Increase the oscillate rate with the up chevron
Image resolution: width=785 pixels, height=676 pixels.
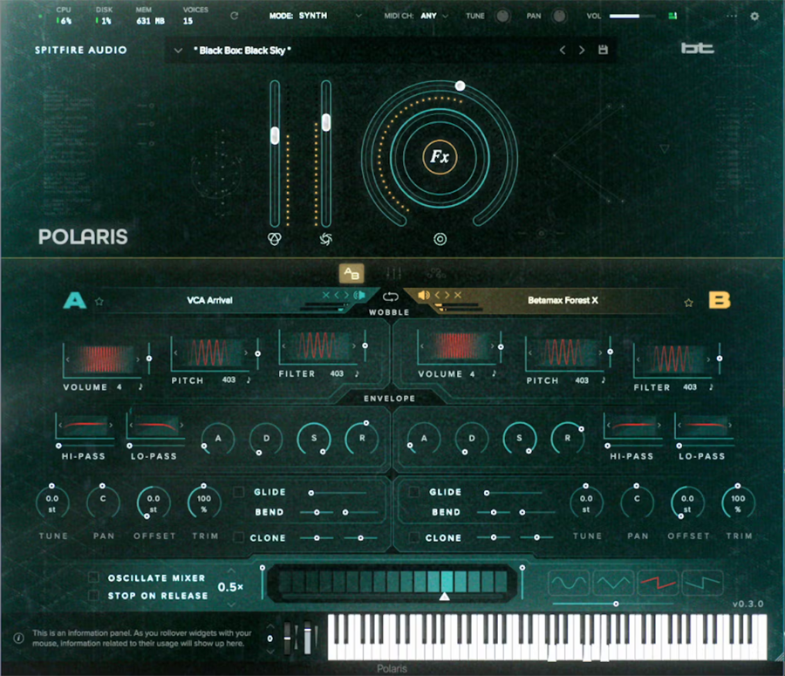[231, 570]
